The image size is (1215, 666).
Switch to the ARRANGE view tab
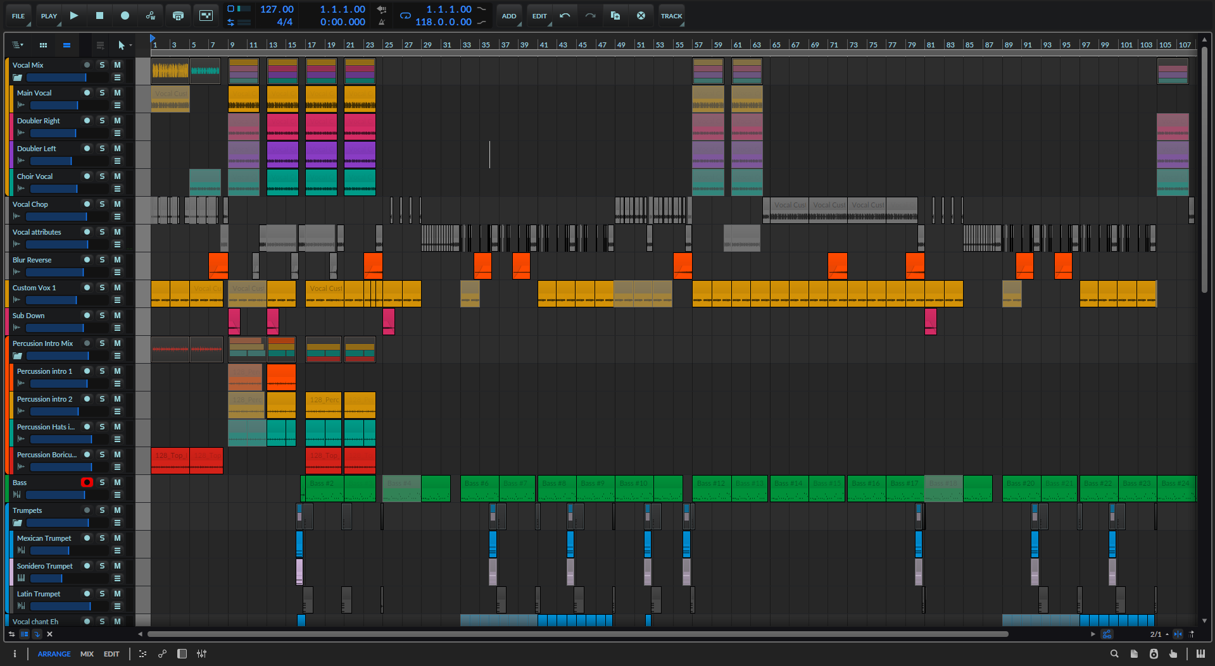click(54, 654)
